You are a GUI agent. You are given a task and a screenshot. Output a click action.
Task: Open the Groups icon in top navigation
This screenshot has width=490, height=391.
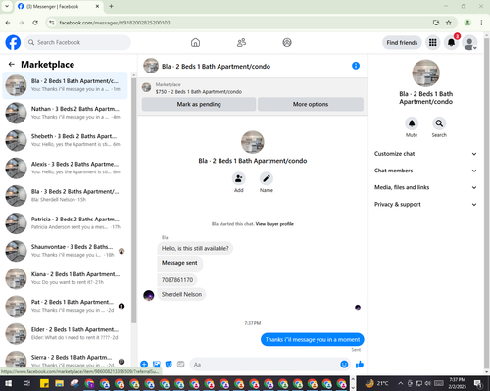[x=287, y=42]
